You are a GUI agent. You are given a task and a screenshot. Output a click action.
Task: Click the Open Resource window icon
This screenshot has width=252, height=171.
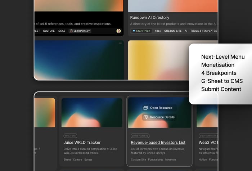[x=145, y=108]
